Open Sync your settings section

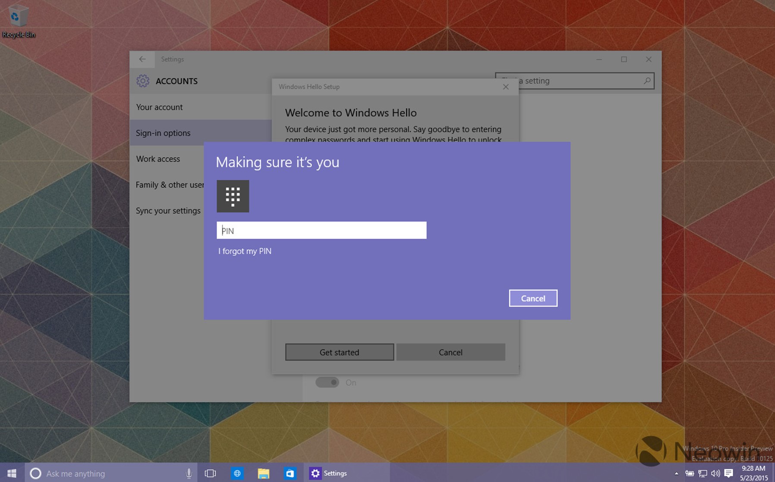click(x=168, y=210)
